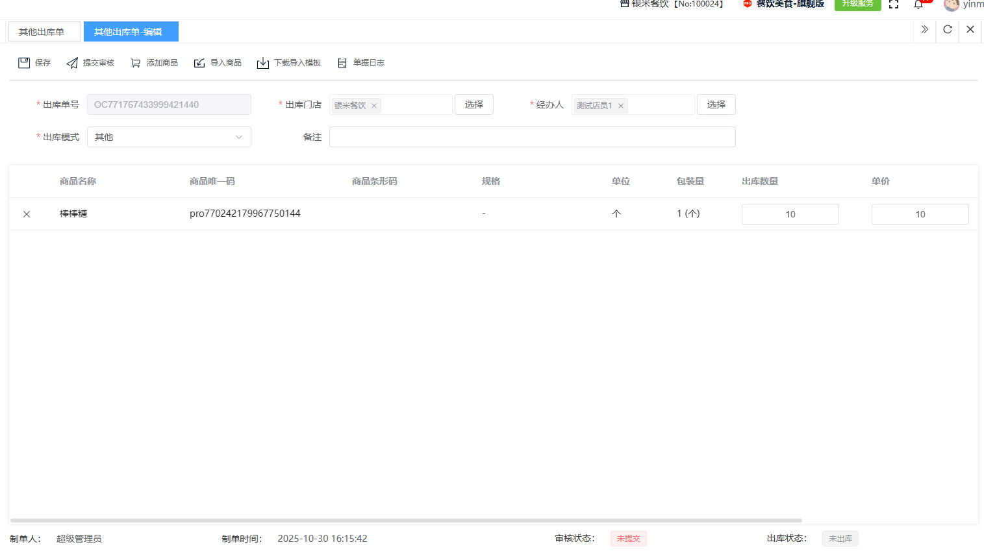Click 选择 button next to 经办人
Viewport: 984px width, 551px height.
coord(716,104)
